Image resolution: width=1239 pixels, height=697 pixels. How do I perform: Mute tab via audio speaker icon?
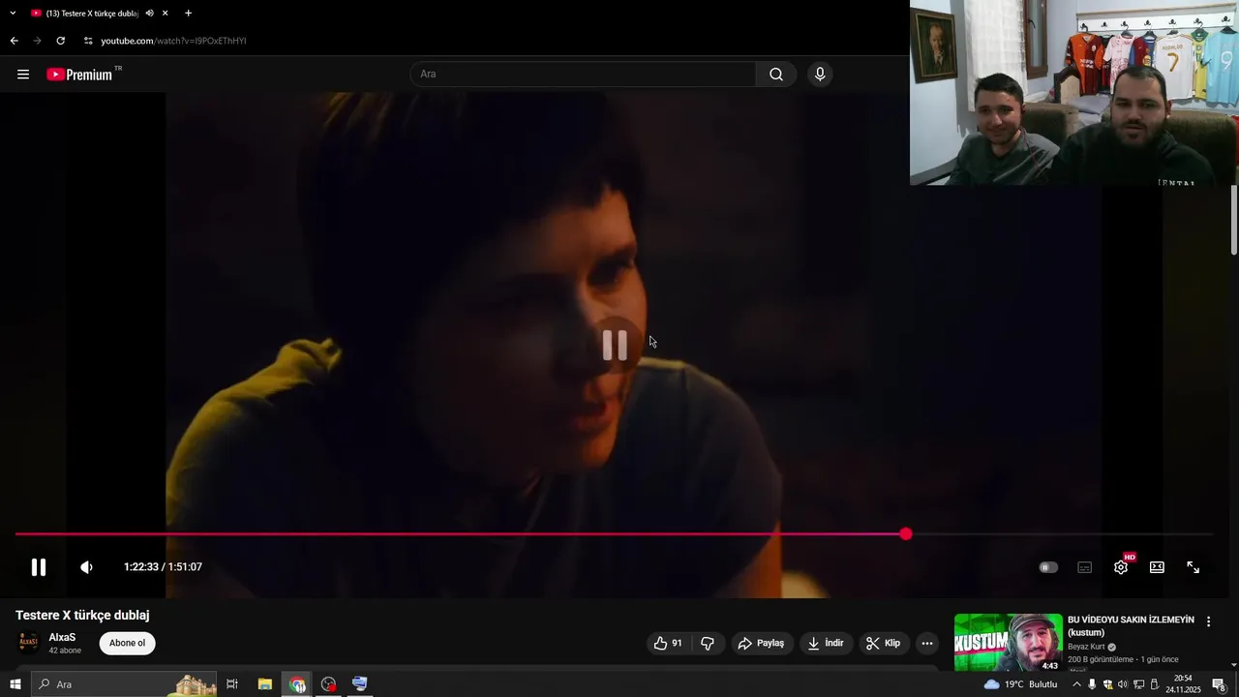pos(149,14)
